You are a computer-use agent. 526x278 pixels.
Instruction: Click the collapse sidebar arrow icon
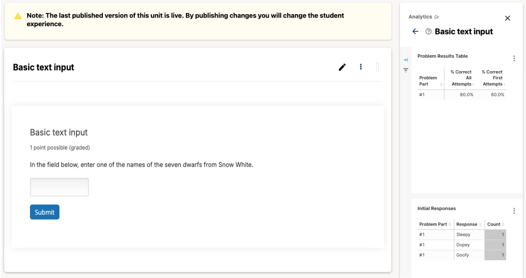(x=406, y=60)
